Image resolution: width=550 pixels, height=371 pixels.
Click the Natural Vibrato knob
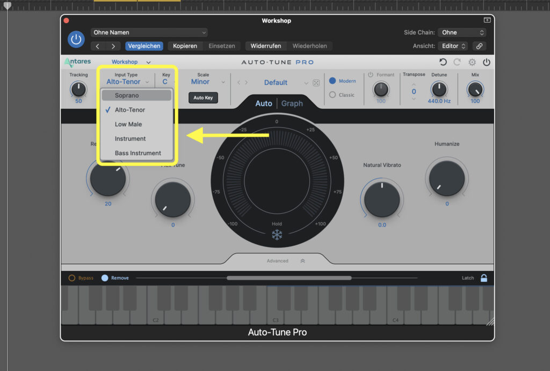(x=382, y=199)
